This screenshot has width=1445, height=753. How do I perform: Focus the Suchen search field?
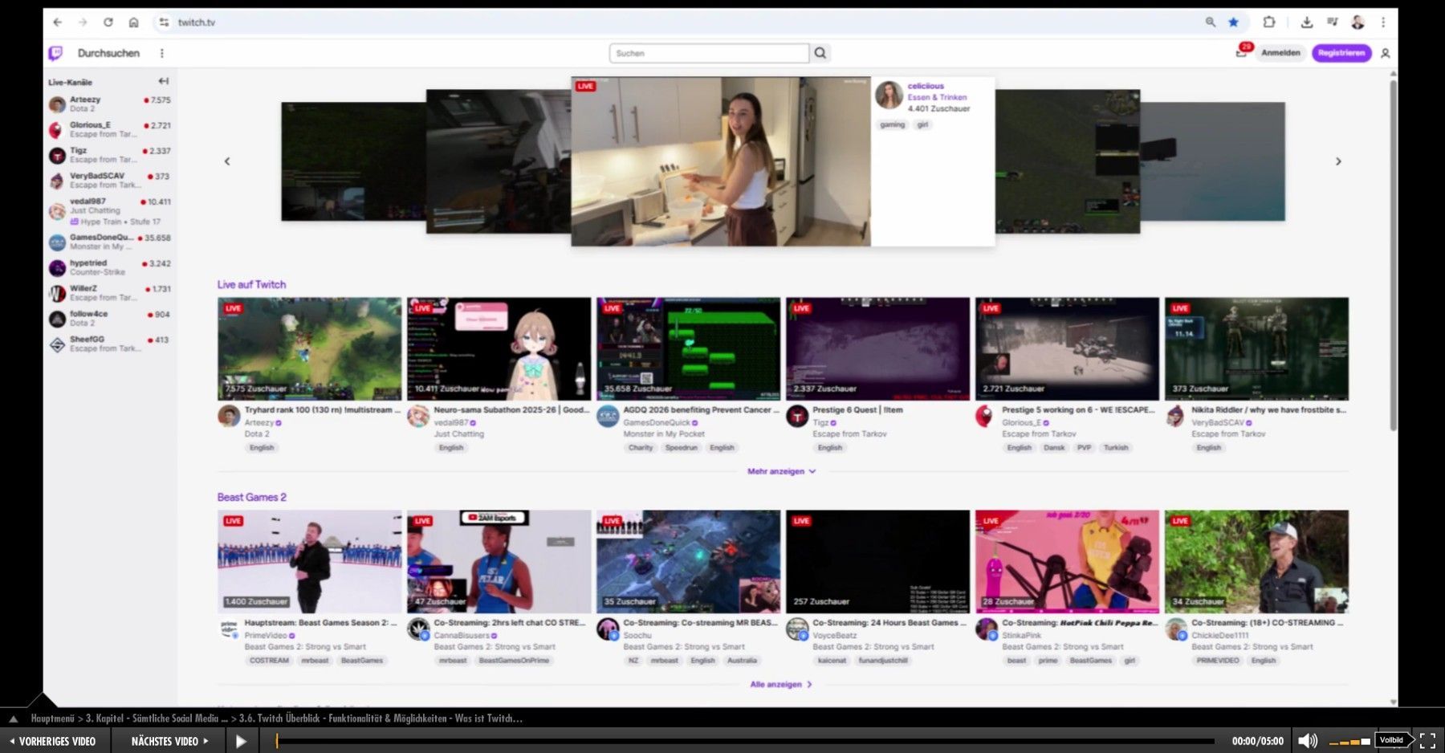point(708,53)
